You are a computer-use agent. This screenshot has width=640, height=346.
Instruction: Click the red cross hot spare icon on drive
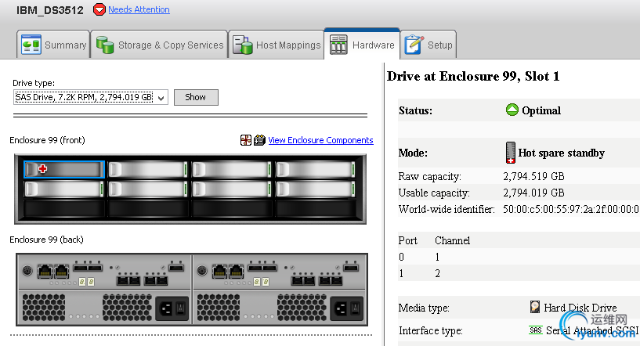42,168
